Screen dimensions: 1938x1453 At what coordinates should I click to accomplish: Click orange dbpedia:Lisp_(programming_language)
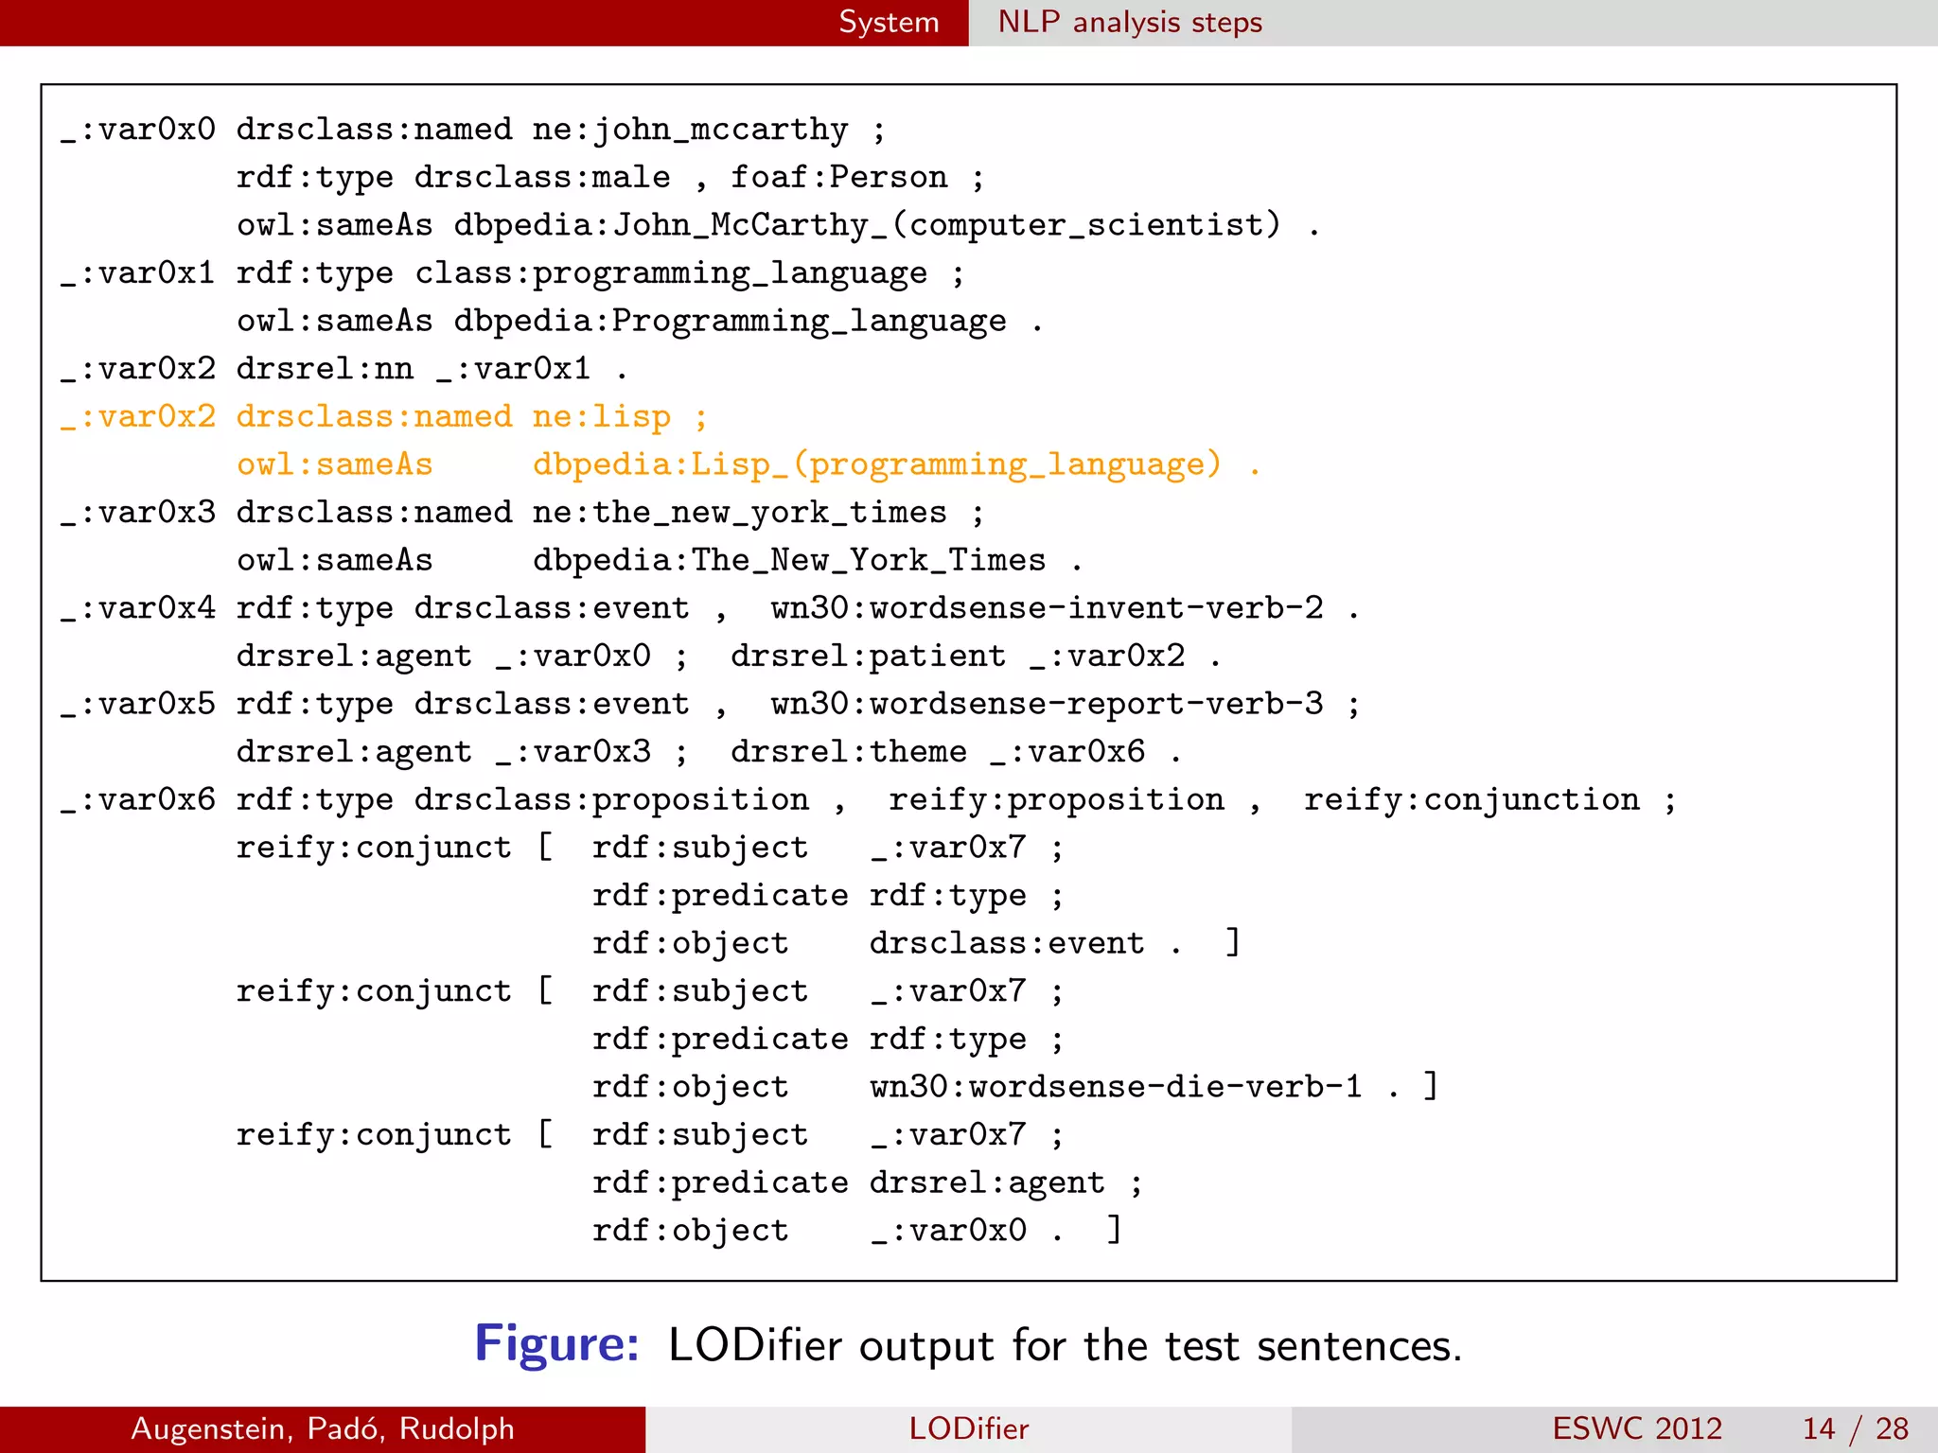[x=877, y=464]
